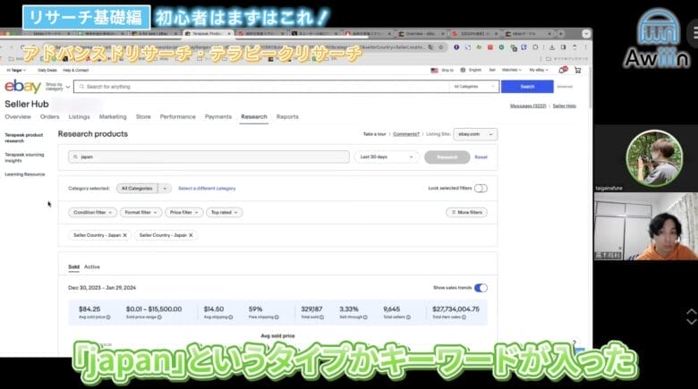698x389 pixels.
Task: Click the bookmark star in address bar
Action: pos(440,47)
